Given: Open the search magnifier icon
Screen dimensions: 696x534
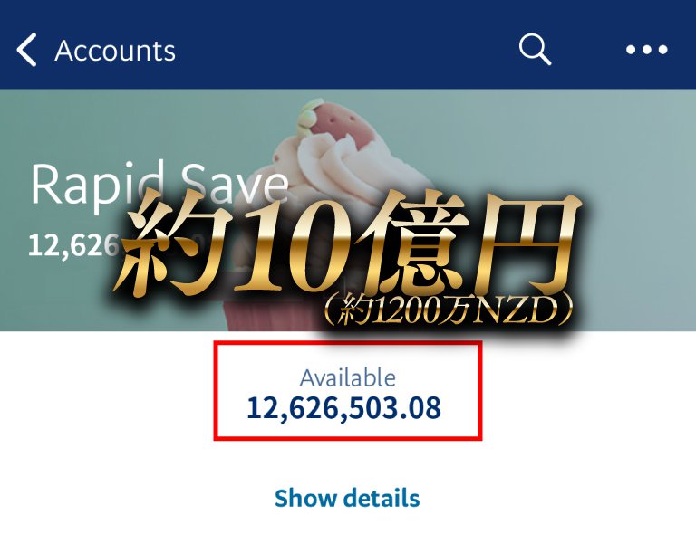Looking at the screenshot, I should point(535,49).
